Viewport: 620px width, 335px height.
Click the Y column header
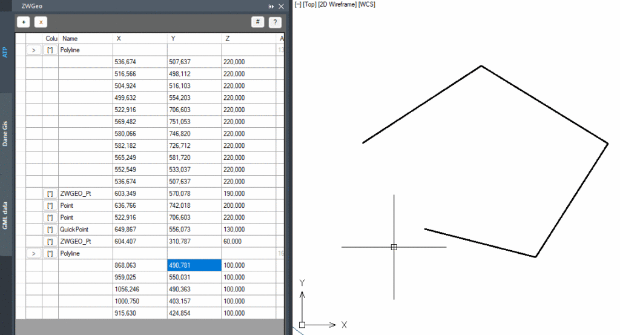pos(194,38)
